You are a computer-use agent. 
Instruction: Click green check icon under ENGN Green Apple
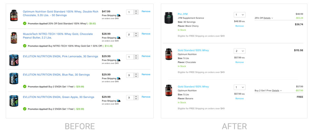(25, 109)
